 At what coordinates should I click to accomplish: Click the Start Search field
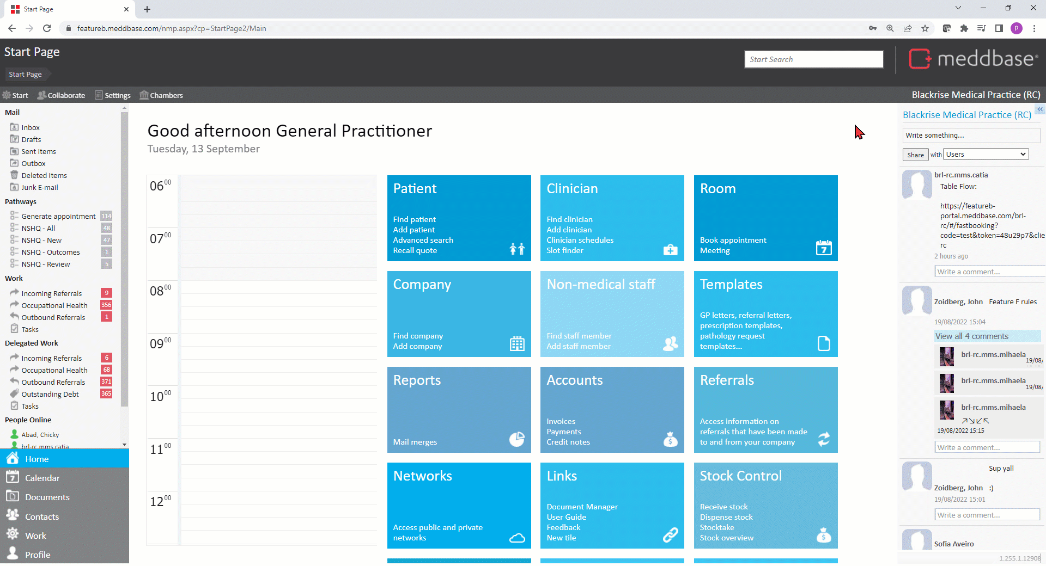[813, 59]
